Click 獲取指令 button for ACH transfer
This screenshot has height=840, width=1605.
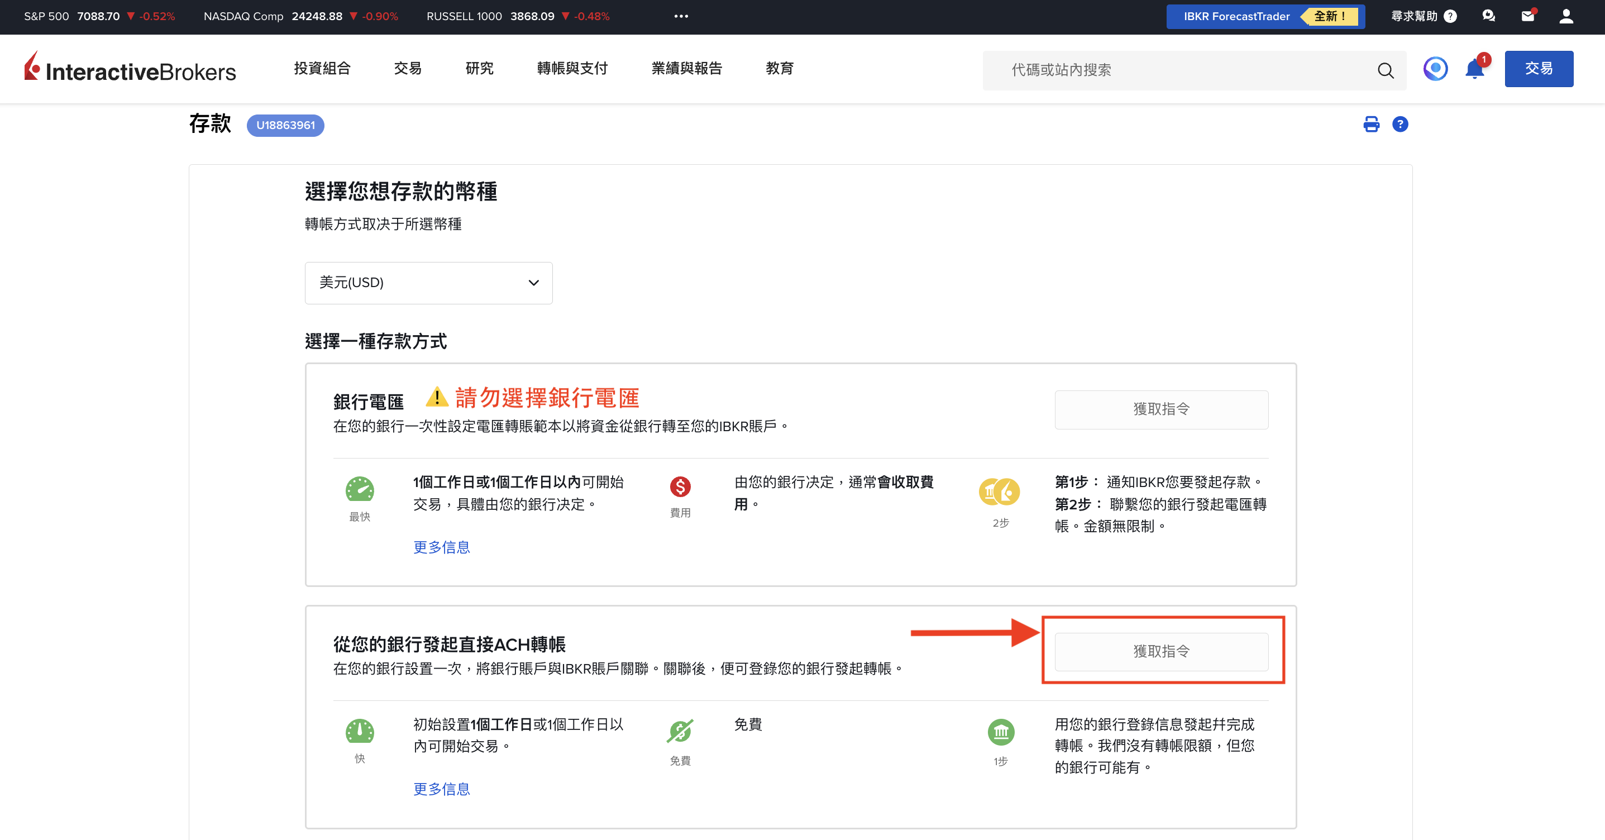point(1162,651)
